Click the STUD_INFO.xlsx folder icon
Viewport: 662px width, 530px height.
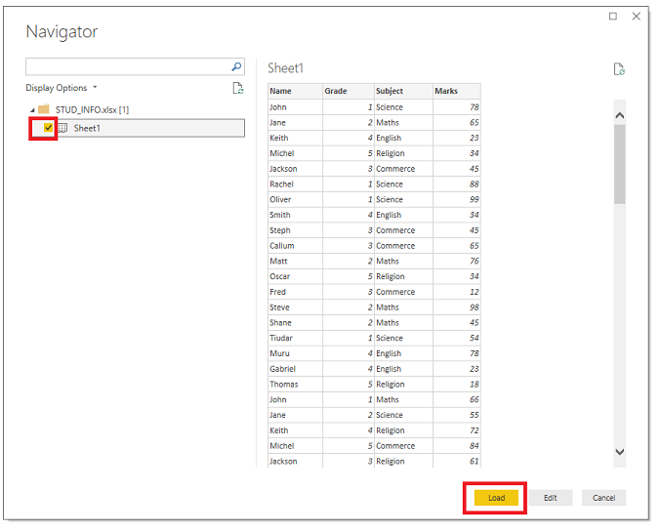tap(44, 109)
